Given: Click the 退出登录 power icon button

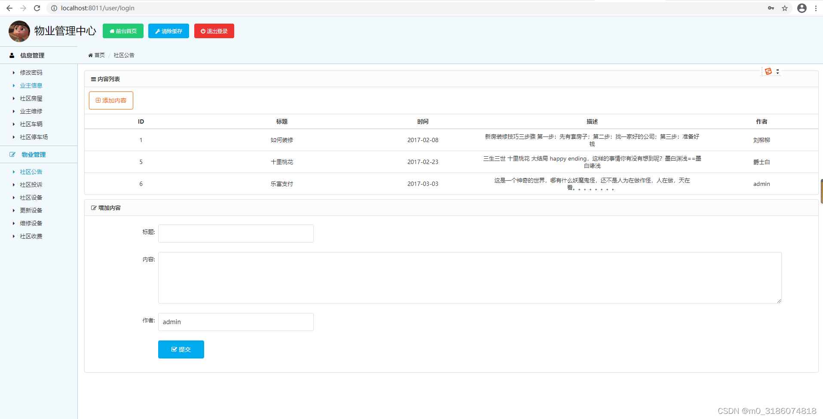Looking at the screenshot, I should tap(214, 31).
